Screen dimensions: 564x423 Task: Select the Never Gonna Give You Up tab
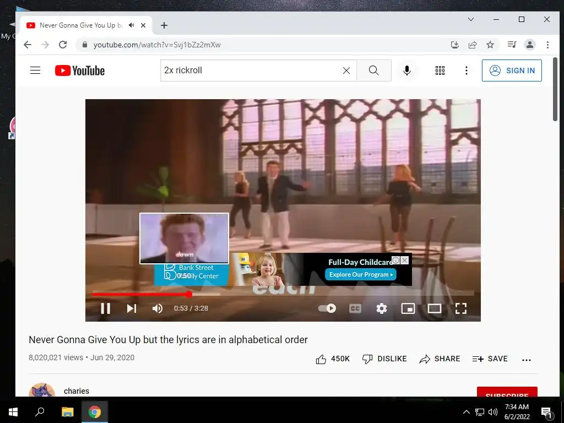(85, 25)
